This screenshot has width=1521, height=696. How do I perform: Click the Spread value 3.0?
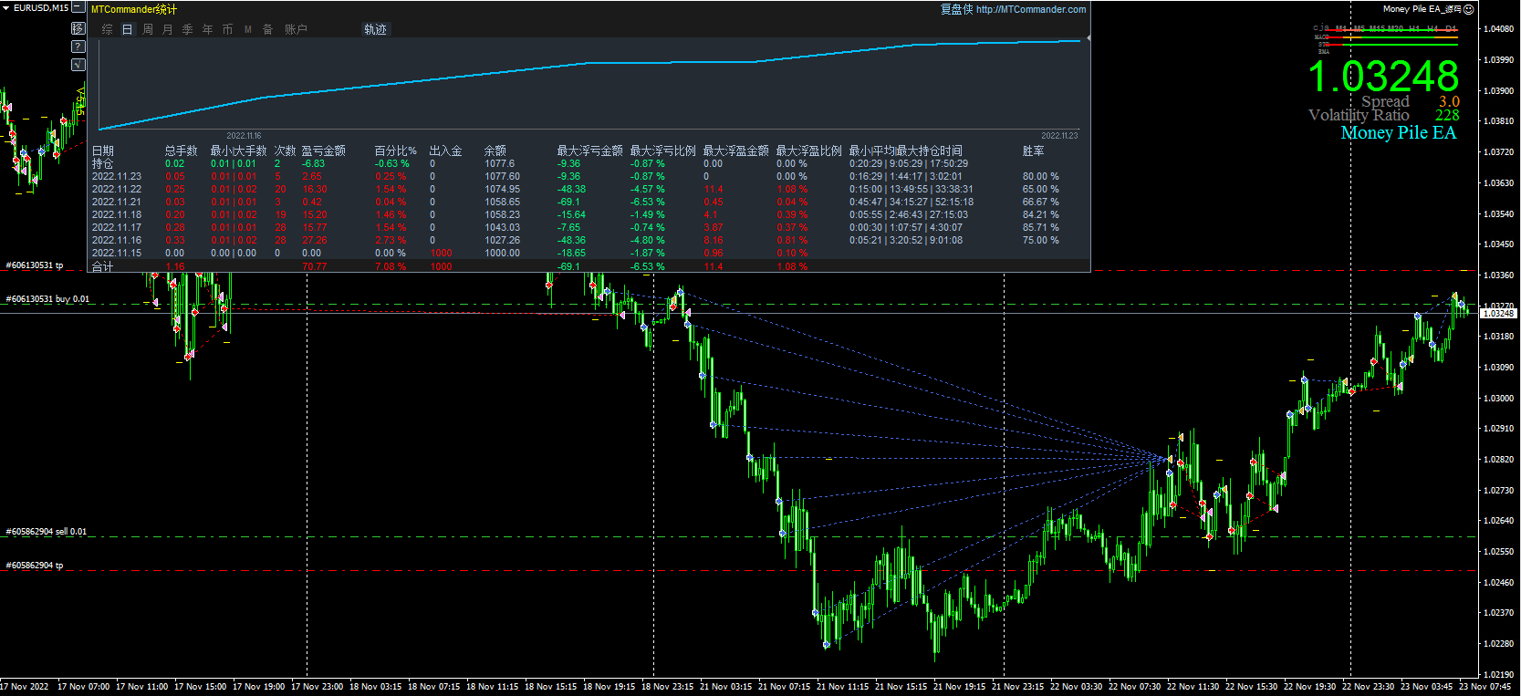(1449, 101)
